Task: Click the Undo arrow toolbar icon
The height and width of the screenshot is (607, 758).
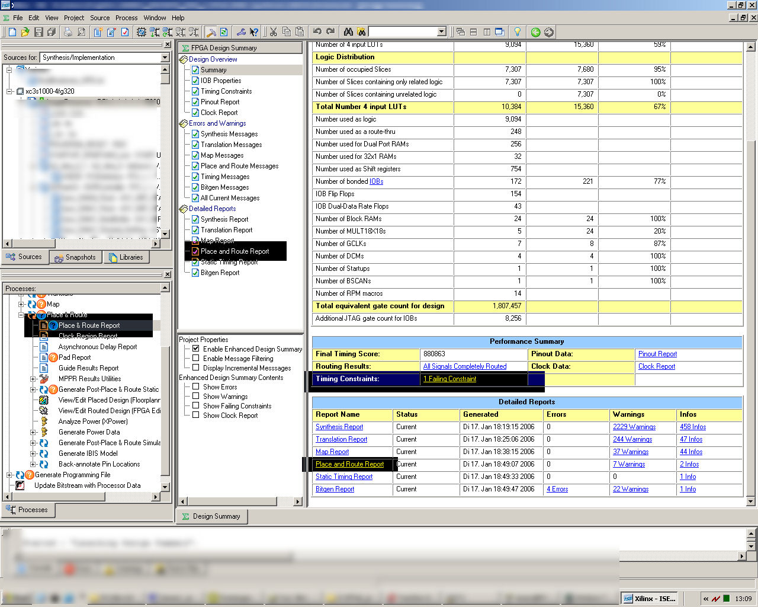Action: pyautogui.click(x=317, y=32)
